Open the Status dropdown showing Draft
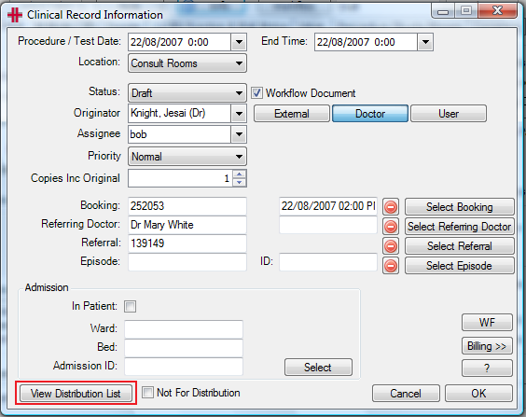526x417 pixels. (x=187, y=93)
